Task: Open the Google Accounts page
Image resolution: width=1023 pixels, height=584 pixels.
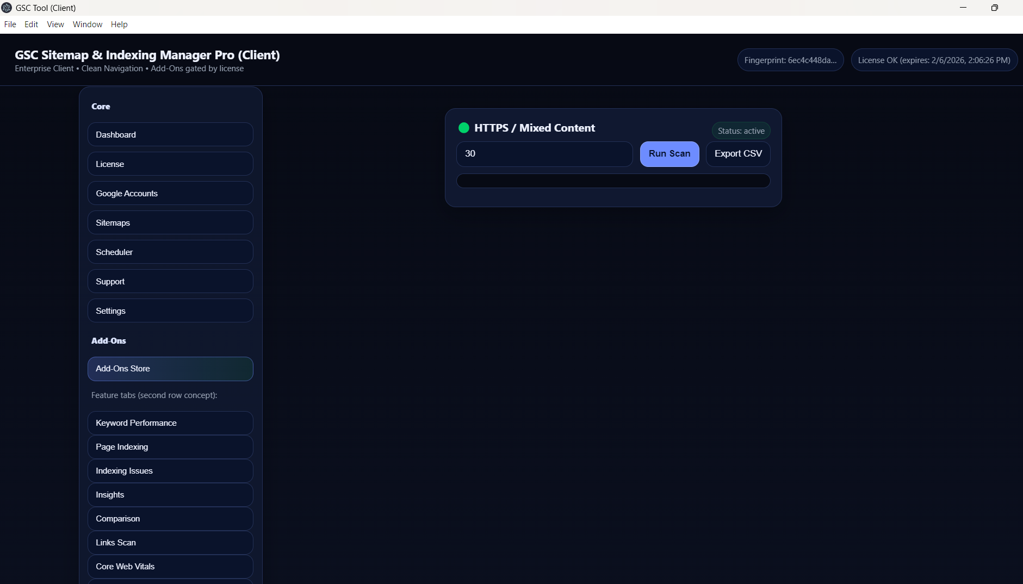Action: coord(170,193)
